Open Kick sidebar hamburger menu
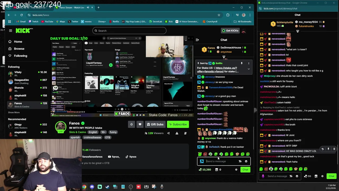The height and width of the screenshot is (191, 339). (x=11, y=31)
